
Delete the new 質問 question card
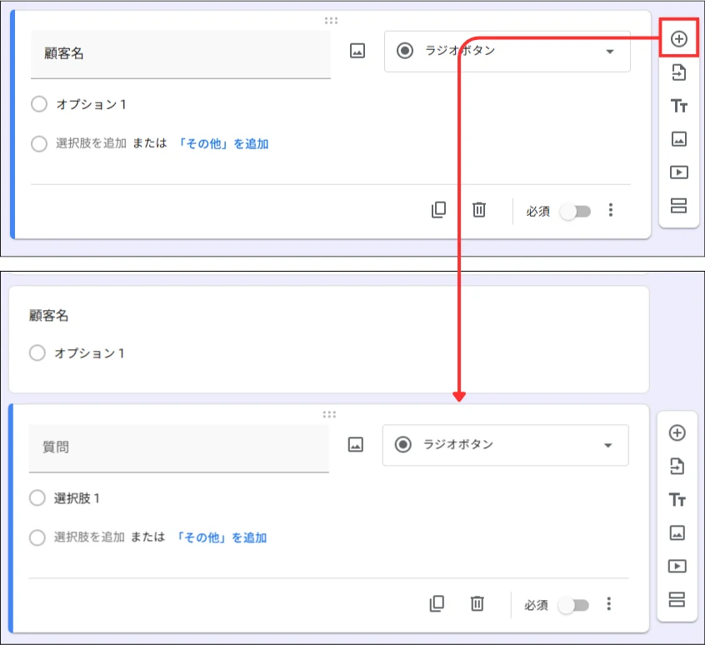[x=477, y=603]
